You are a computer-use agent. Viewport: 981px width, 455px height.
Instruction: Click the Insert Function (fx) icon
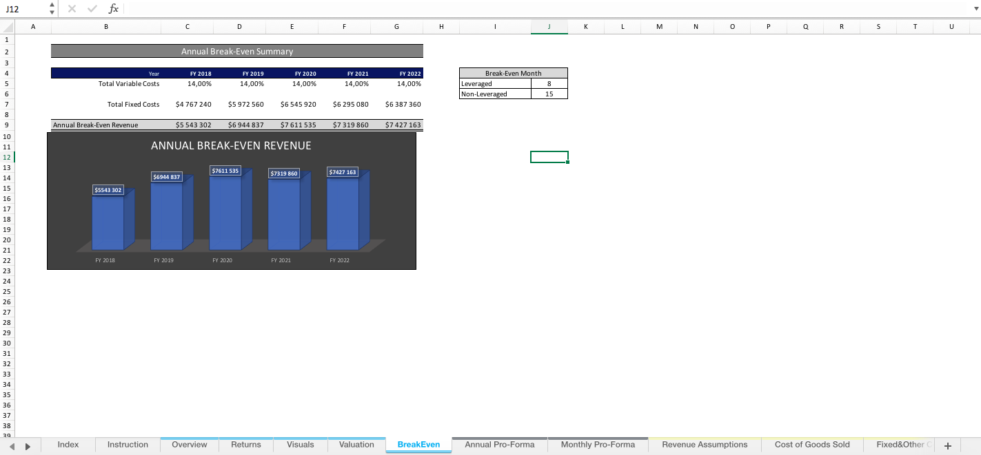112,8
